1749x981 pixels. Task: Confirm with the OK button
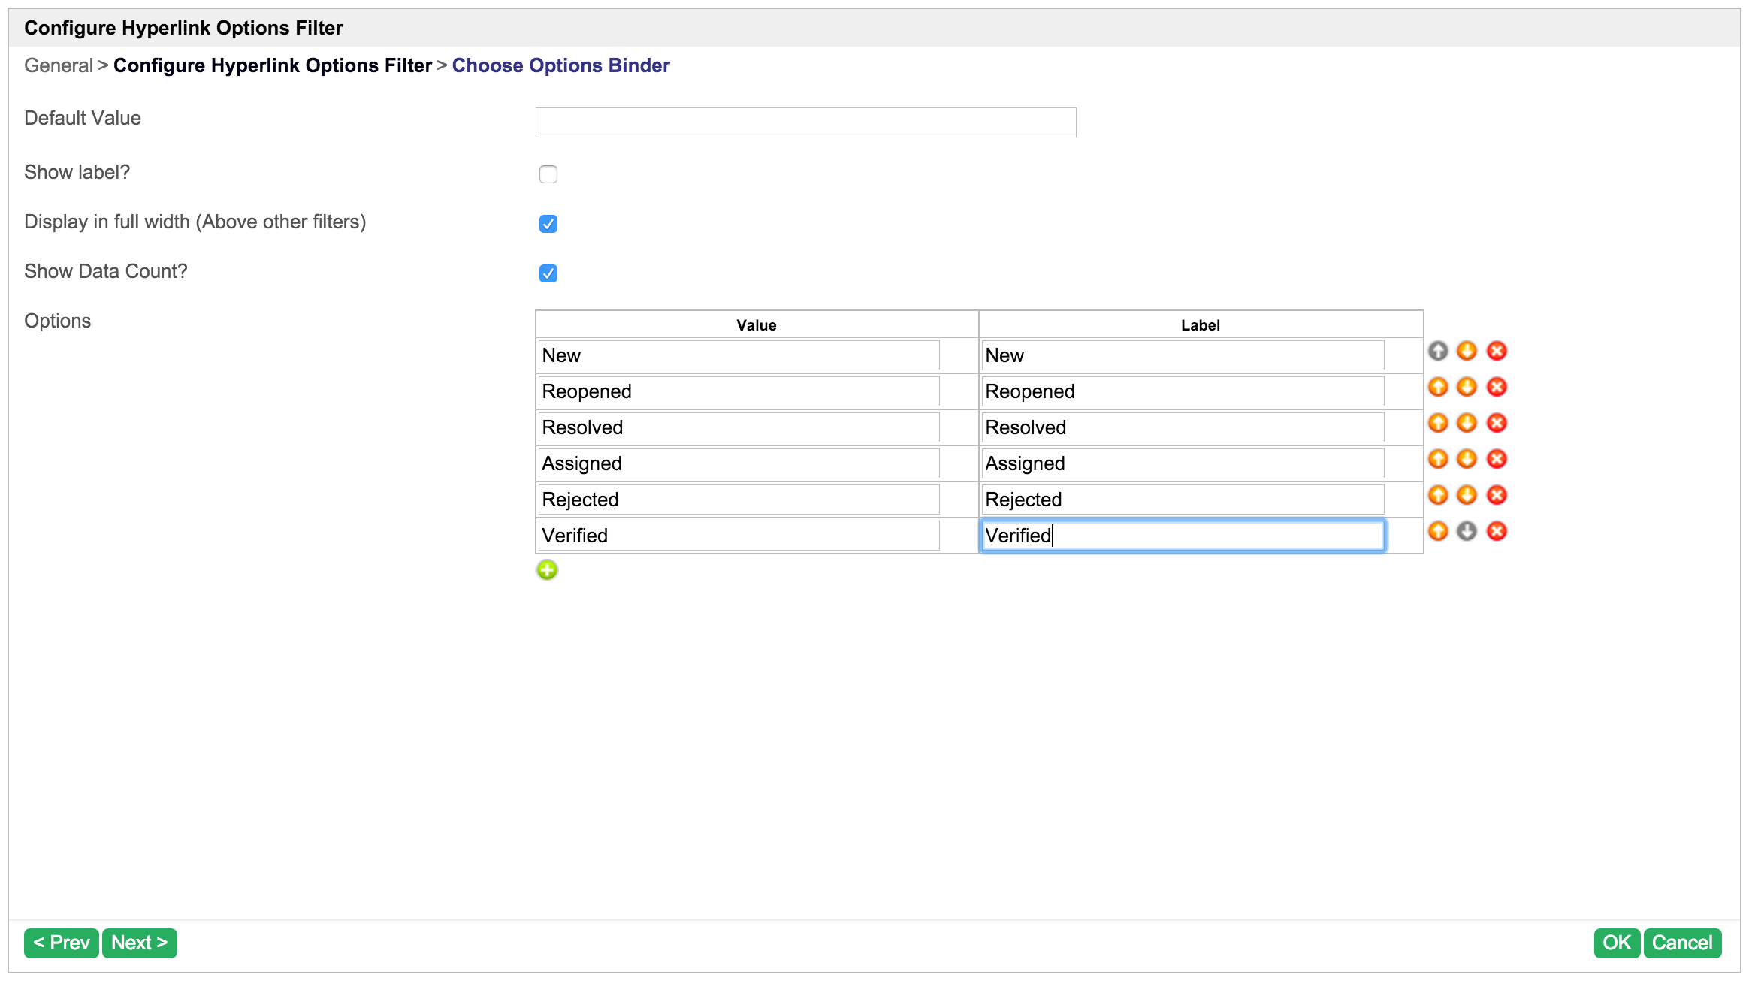tap(1616, 943)
